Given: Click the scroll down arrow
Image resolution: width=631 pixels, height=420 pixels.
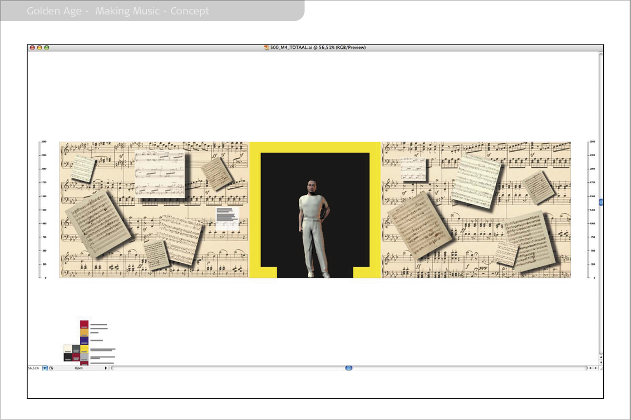Looking at the screenshot, I should tap(601, 363).
